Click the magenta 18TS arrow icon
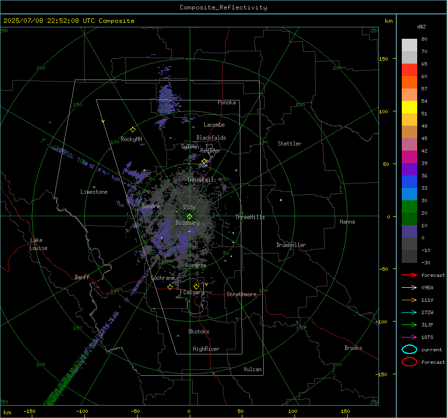The height and width of the screenshot is (418, 447). [x=409, y=337]
